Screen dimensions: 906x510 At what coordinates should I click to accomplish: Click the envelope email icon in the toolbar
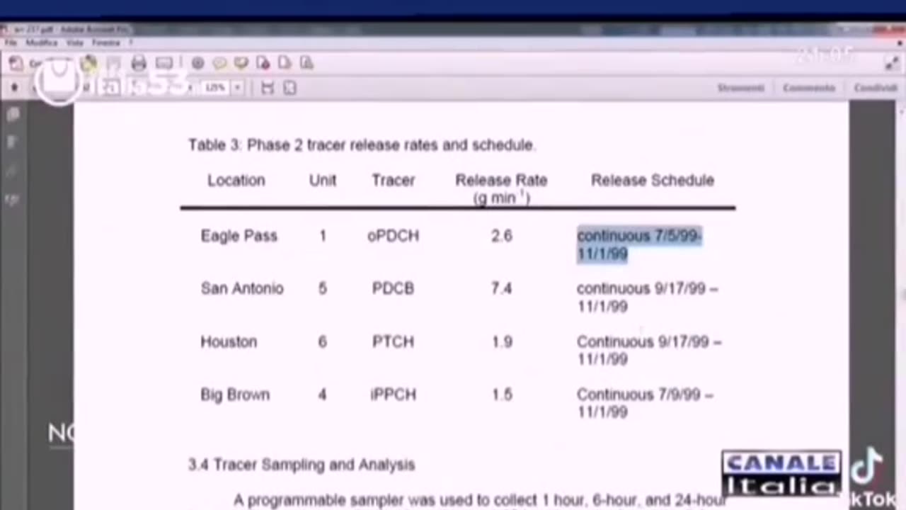(164, 63)
